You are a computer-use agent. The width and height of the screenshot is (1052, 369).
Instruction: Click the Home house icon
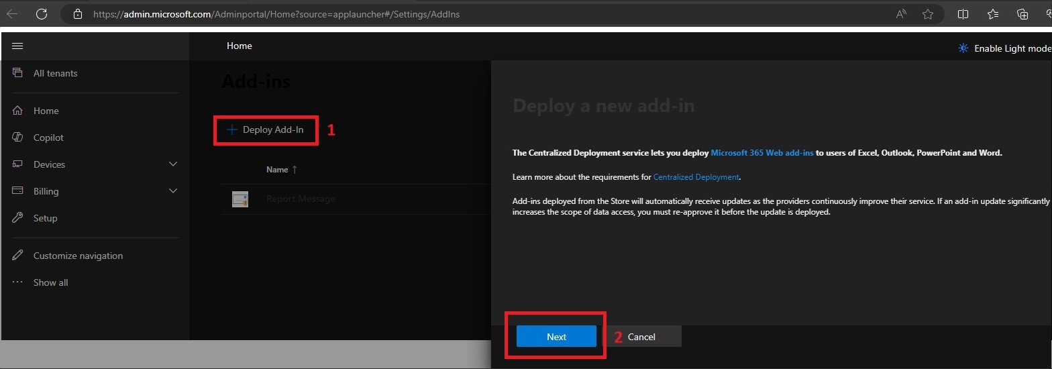(18, 110)
